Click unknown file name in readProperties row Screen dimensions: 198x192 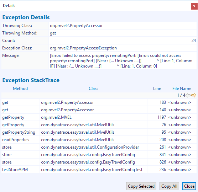click(x=182, y=140)
